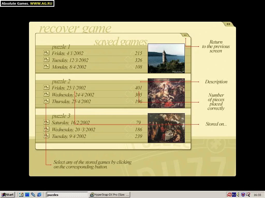Click the back arrows on saved games panel

point(185,35)
